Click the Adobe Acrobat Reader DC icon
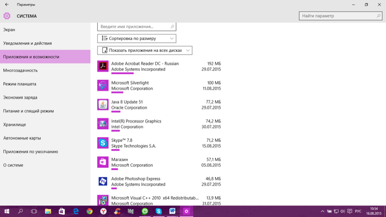 (103, 66)
